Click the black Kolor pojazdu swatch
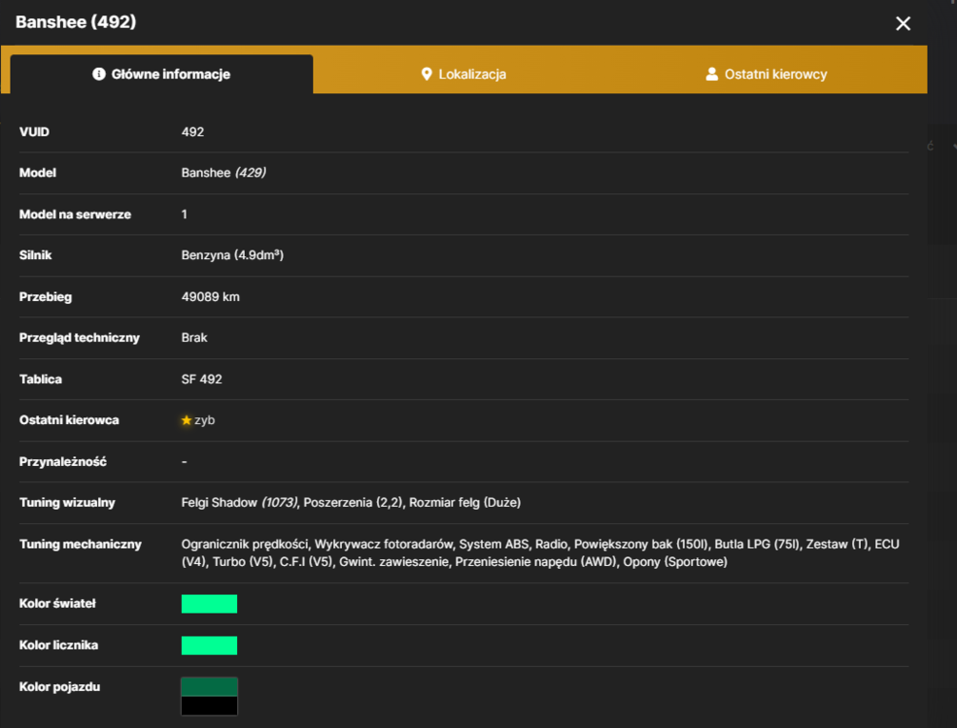The width and height of the screenshot is (957, 728). click(209, 706)
